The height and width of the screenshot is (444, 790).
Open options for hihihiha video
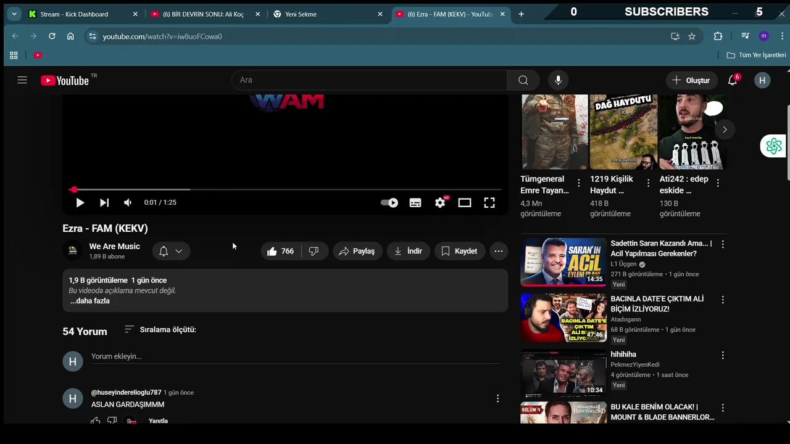coord(723,355)
